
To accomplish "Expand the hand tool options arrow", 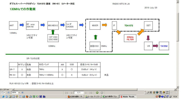I will click(x=4, y=93).
